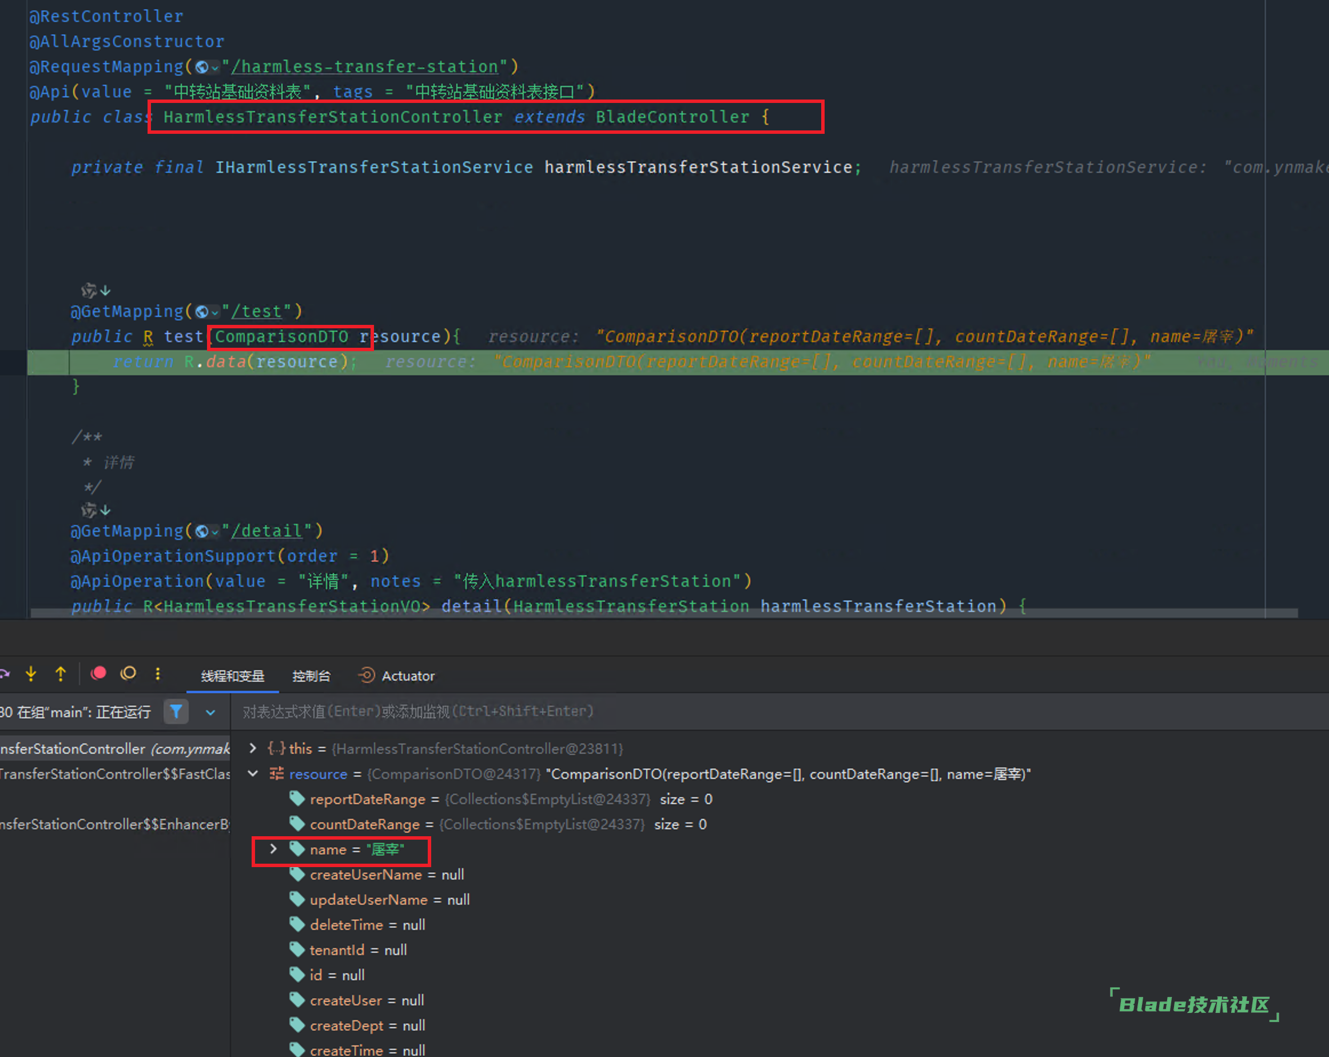The height and width of the screenshot is (1057, 1329).
Task: Click the globe icon before "/test" mapping
Action: pos(201,312)
